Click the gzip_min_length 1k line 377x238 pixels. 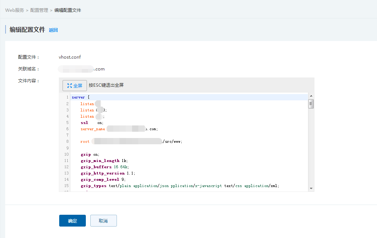pos(104,161)
